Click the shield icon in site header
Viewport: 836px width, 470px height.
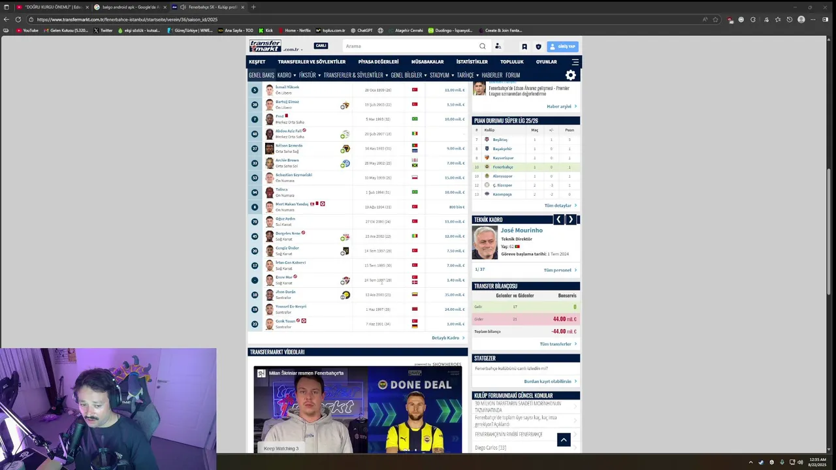tap(538, 46)
